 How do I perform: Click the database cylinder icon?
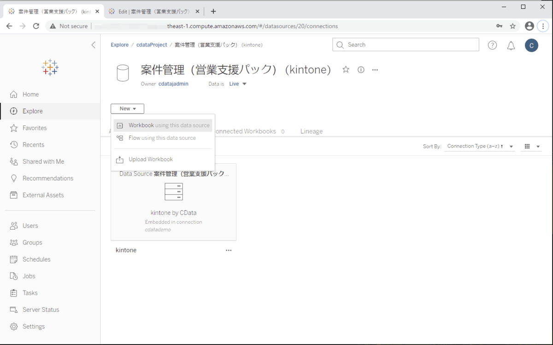tap(123, 73)
